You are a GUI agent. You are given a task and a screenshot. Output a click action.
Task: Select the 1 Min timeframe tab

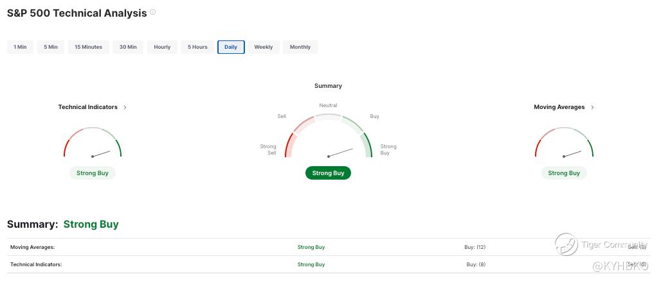[20, 47]
